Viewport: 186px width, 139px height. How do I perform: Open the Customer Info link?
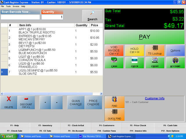coord(155,98)
